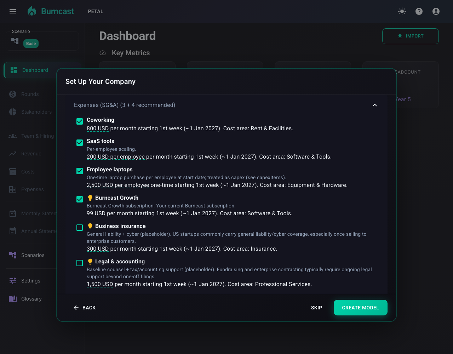Edit the 1,500 USD legal amount
The height and width of the screenshot is (354, 453).
pyautogui.click(x=100, y=284)
